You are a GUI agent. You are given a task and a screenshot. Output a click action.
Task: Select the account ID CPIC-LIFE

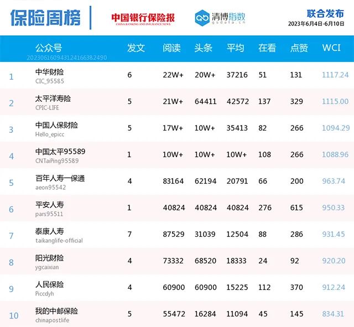[x=47, y=108]
